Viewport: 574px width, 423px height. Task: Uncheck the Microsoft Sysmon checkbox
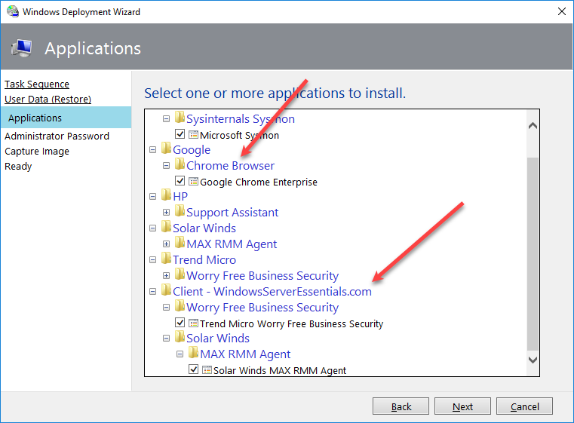pyautogui.click(x=180, y=135)
